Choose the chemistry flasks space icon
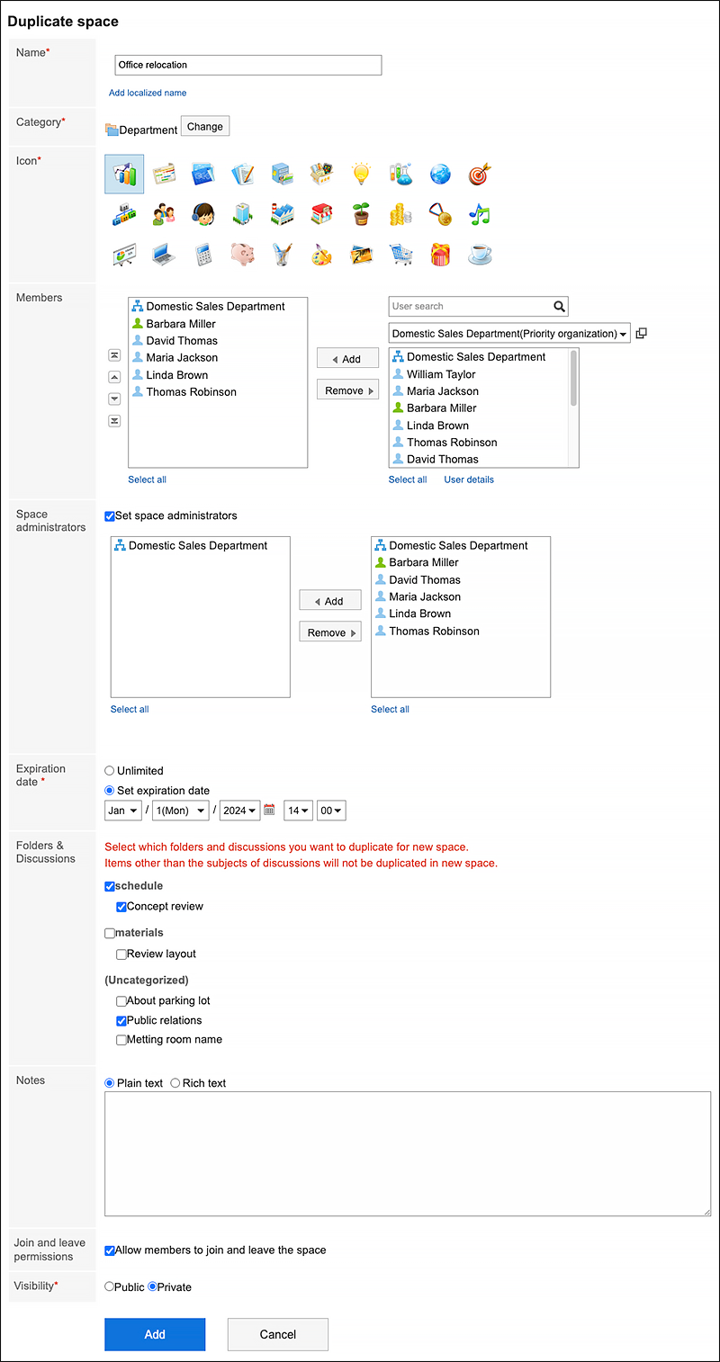Screen dimensions: 720x1362 point(400,175)
